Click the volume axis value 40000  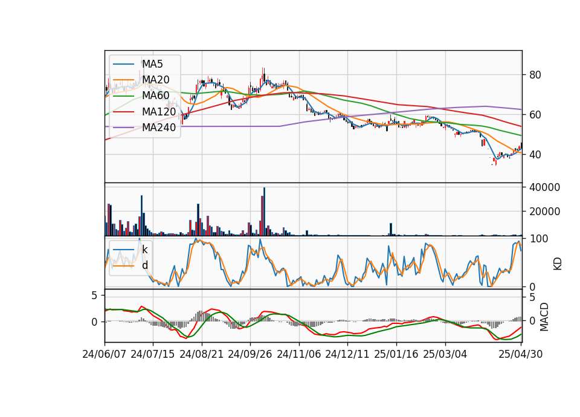click(545, 187)
